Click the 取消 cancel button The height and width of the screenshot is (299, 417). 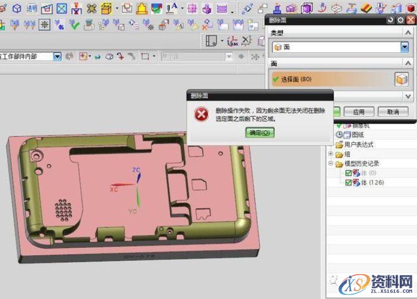click(x=392, y=112)
